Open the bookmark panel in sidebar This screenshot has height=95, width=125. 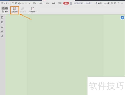pos(2,17)
